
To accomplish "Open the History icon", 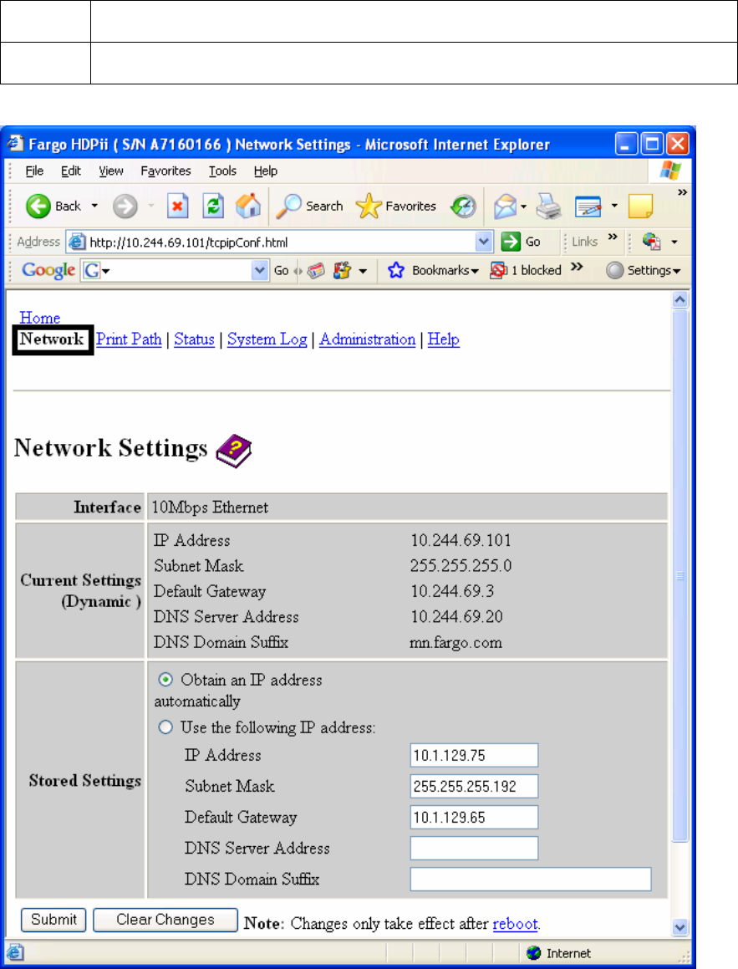I will coord(463,207).
